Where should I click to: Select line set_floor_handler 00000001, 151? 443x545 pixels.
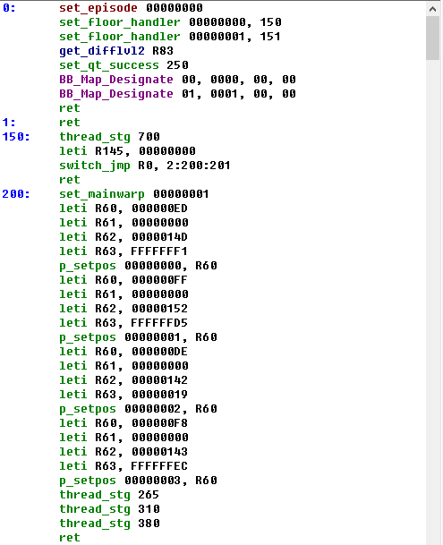[170, 37]
